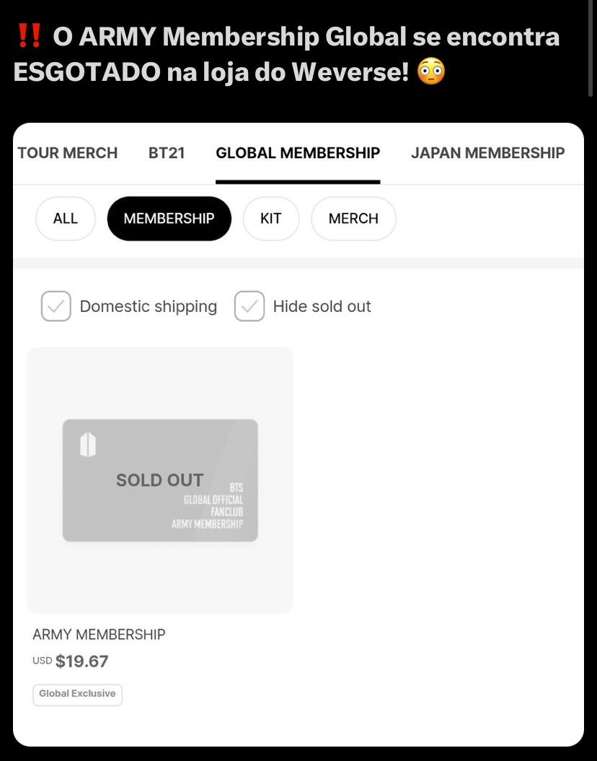This screenshot has height=761, width=597.
Task: Filter products by KIT
Action: click(x=270, y=218)
